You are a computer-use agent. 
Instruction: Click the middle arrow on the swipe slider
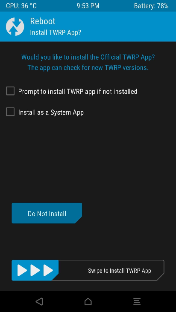[35, 270]
